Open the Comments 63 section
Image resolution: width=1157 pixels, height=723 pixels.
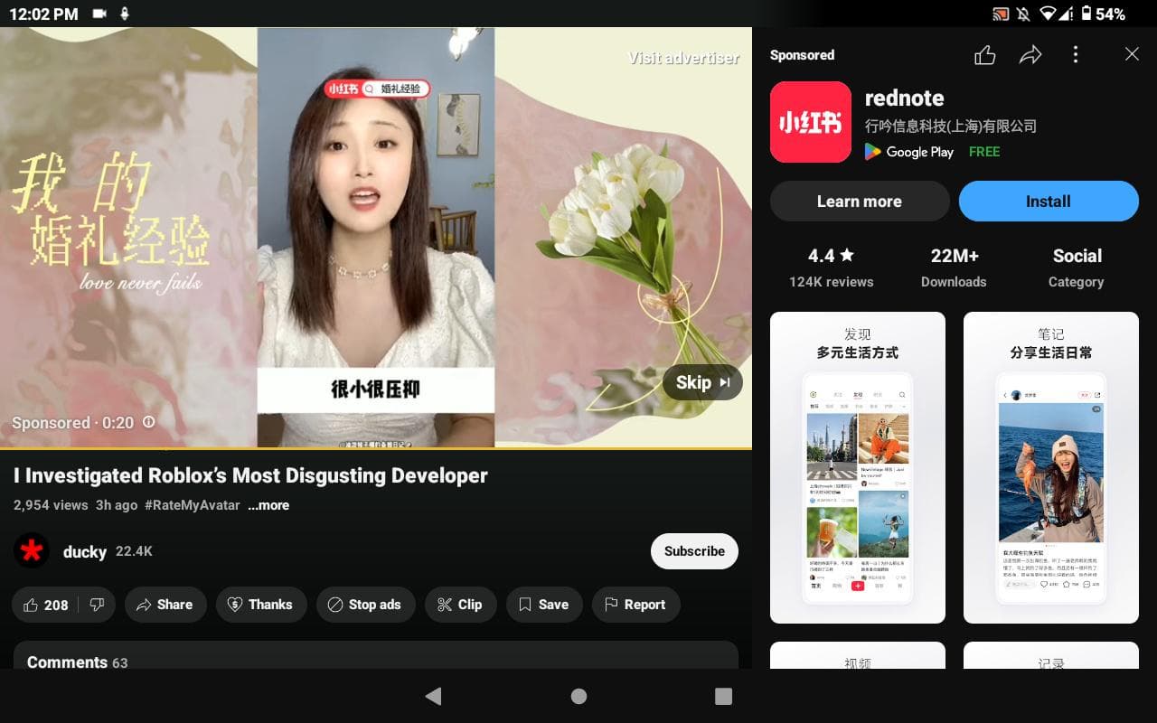[376, 656]
